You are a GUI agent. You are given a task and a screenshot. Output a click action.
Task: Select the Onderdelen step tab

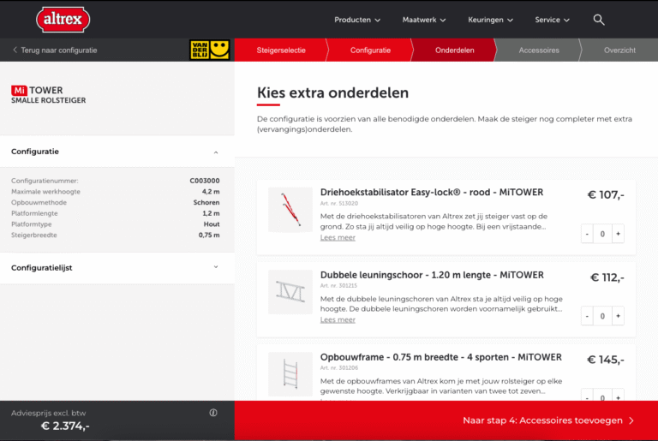tap(454, 50)
